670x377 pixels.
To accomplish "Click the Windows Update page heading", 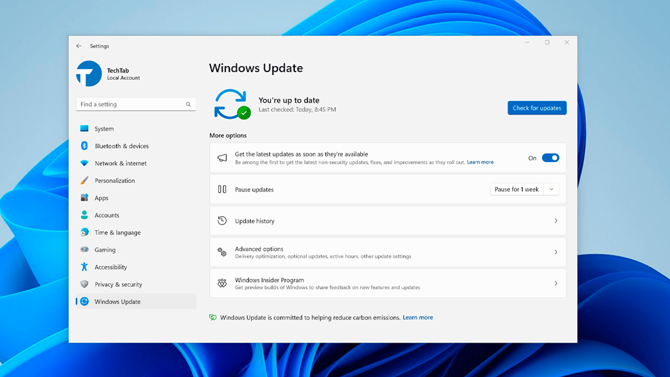I will pyautogui.click(x=256, y=68).
